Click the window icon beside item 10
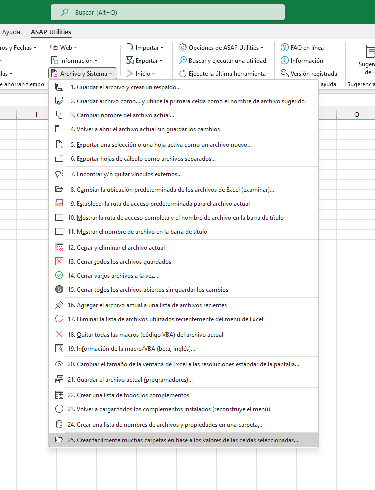 tap(59, 218)
